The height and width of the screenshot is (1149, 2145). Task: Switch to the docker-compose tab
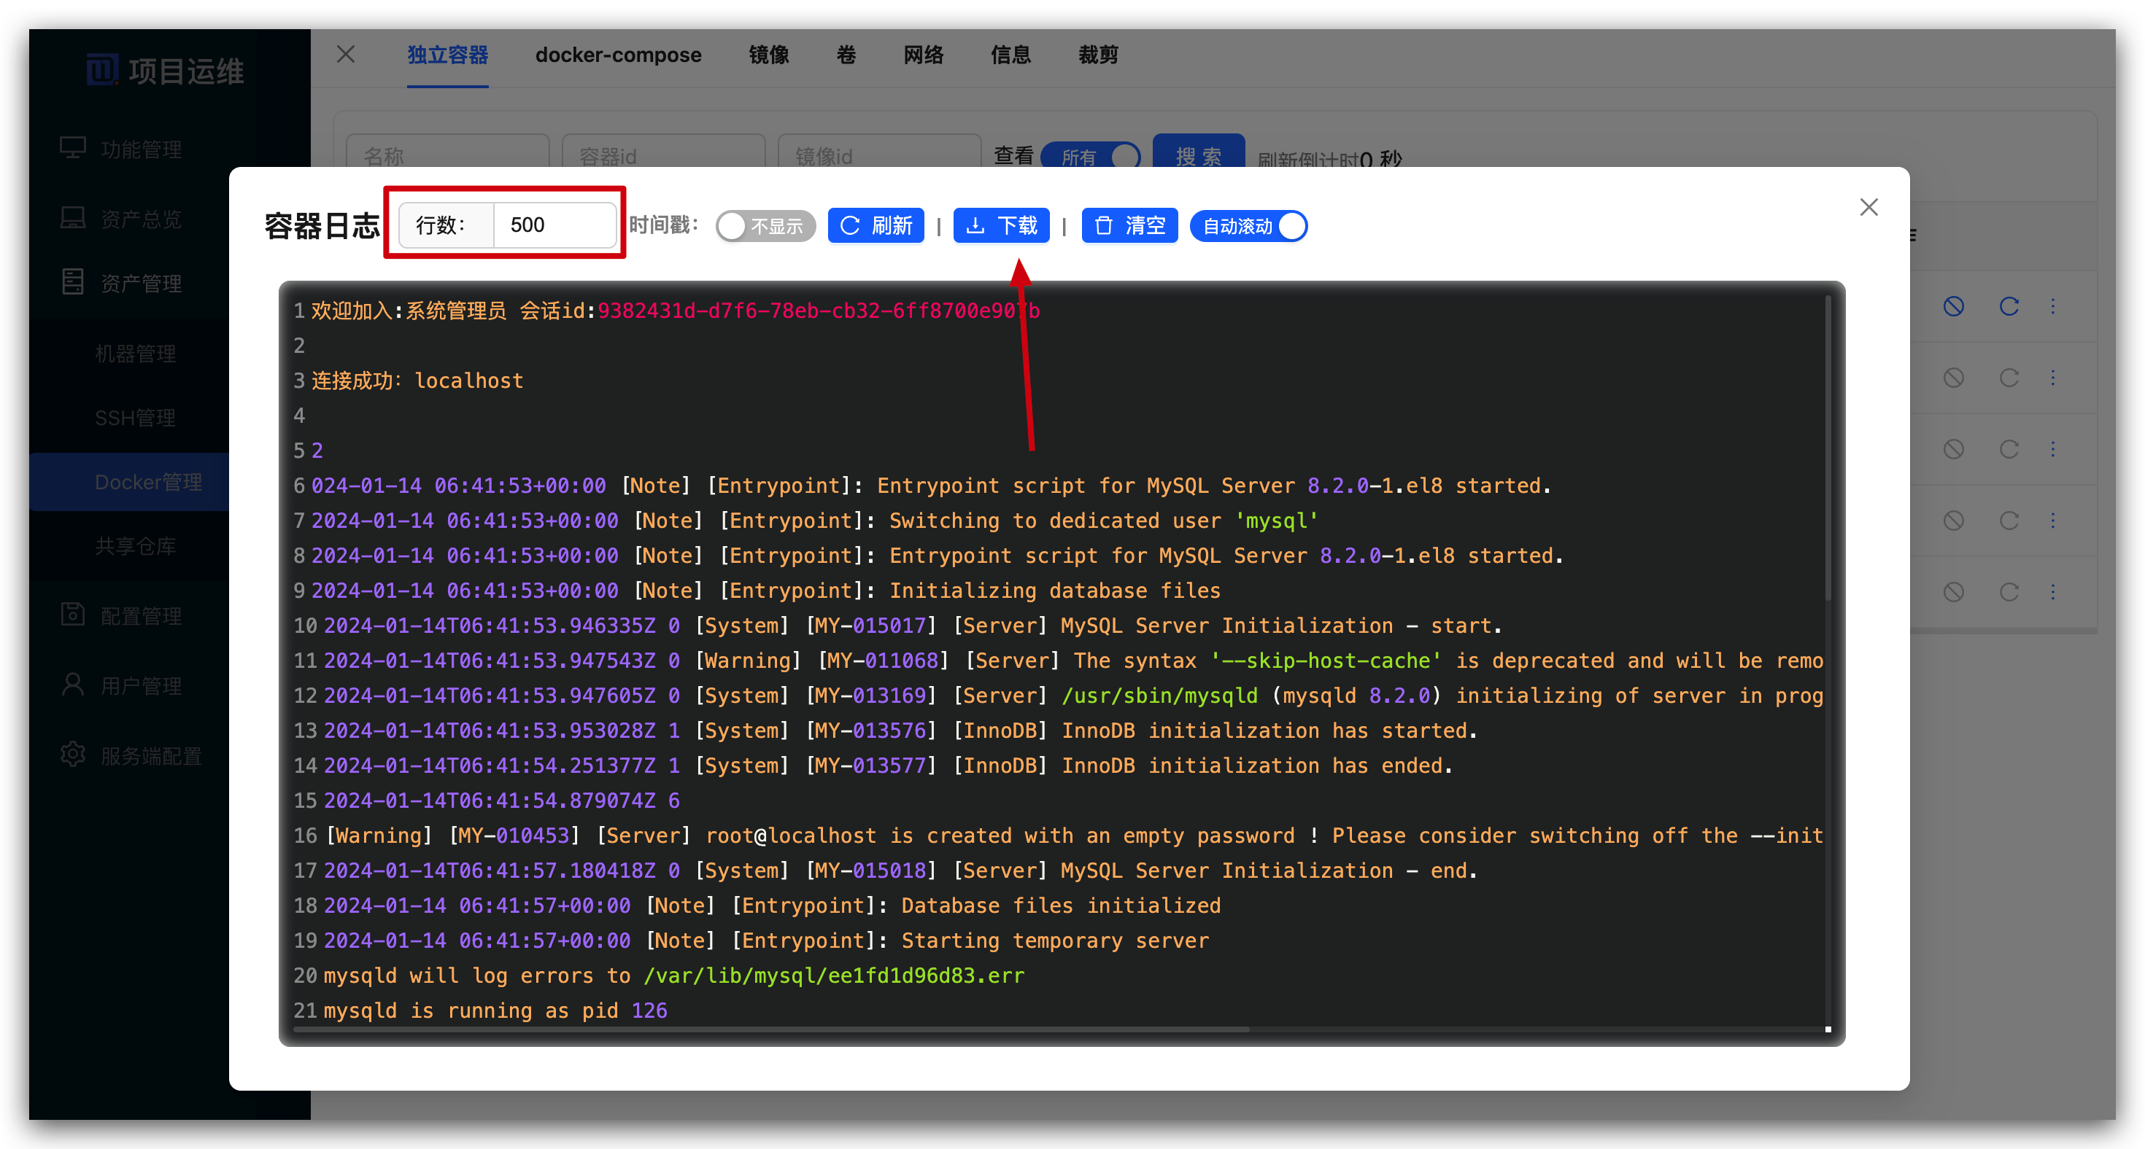point(618,55)
